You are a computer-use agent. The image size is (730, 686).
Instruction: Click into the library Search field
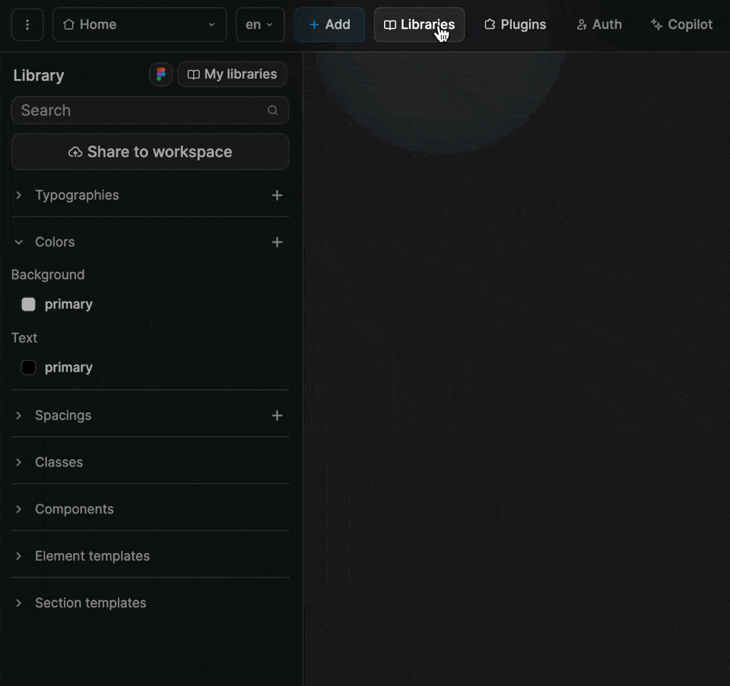tap(137, 110)
